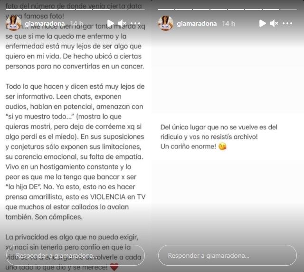Open the three-dot menu on right story

pos(287,23)
